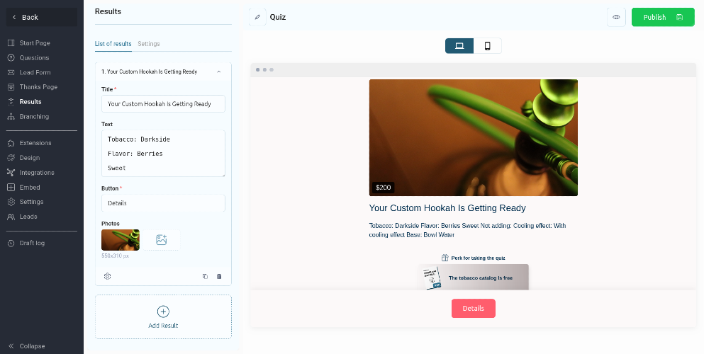The height and width of the screenshot is (354, 704).
Task: Click the Details button in preview
Action: (x=473, y=308)
